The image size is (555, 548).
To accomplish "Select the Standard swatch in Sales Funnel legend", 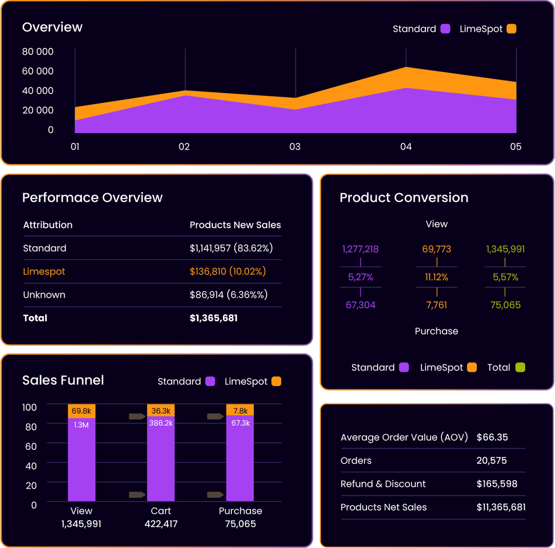I will [x=210, y=381].
